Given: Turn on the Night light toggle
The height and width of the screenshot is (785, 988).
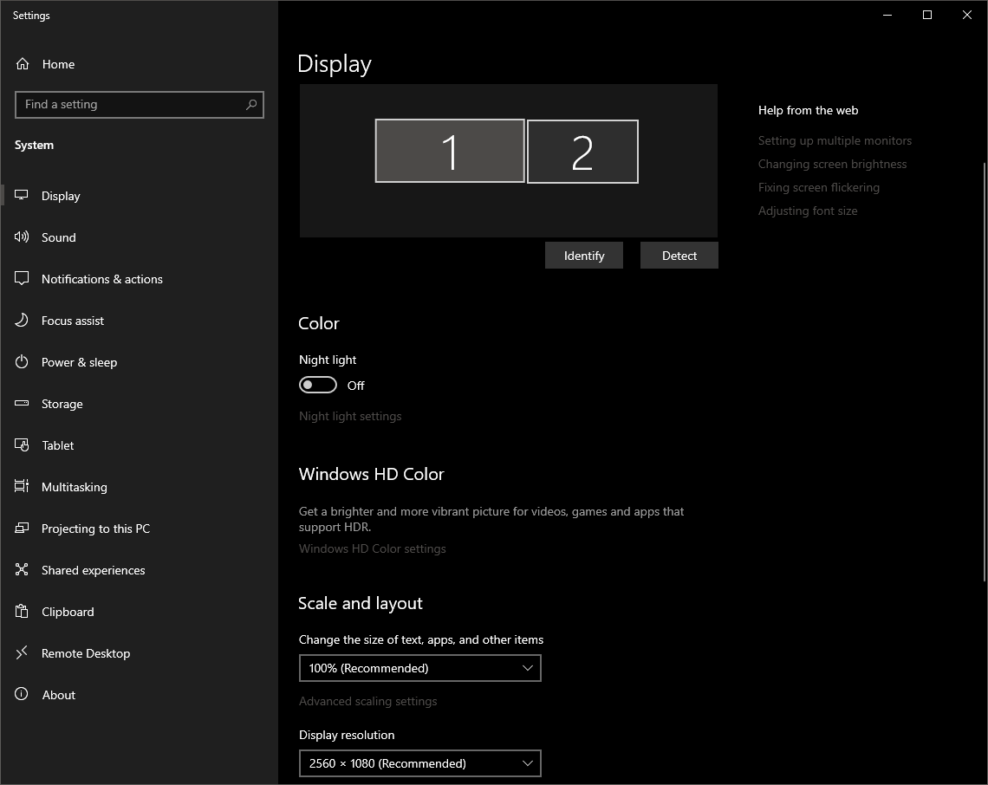Looking at the screenshot, I should pos(318,385).
